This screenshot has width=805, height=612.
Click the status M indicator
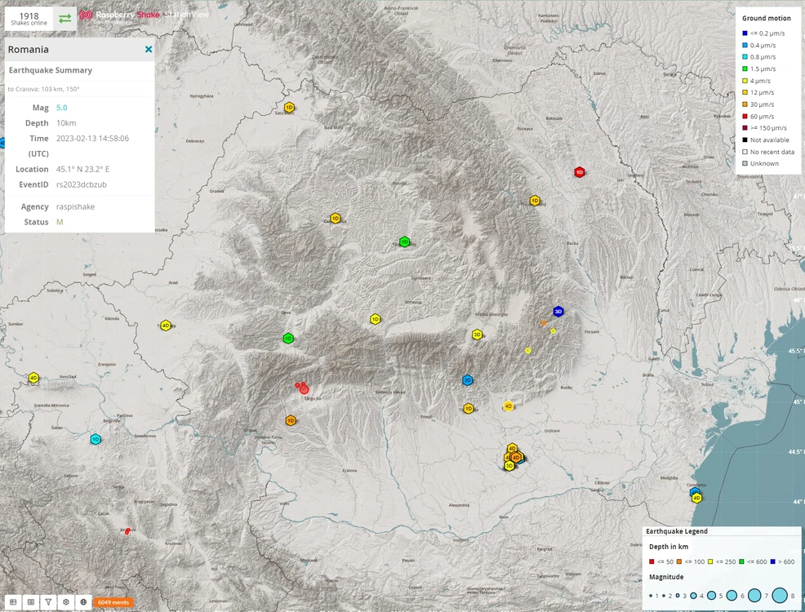60,222
